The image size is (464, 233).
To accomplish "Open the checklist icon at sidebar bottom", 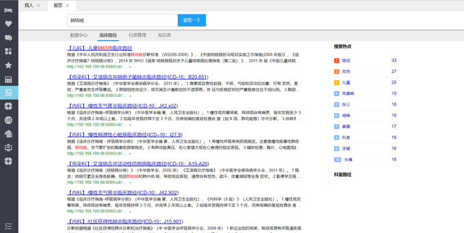I will [x=8, y=226].
